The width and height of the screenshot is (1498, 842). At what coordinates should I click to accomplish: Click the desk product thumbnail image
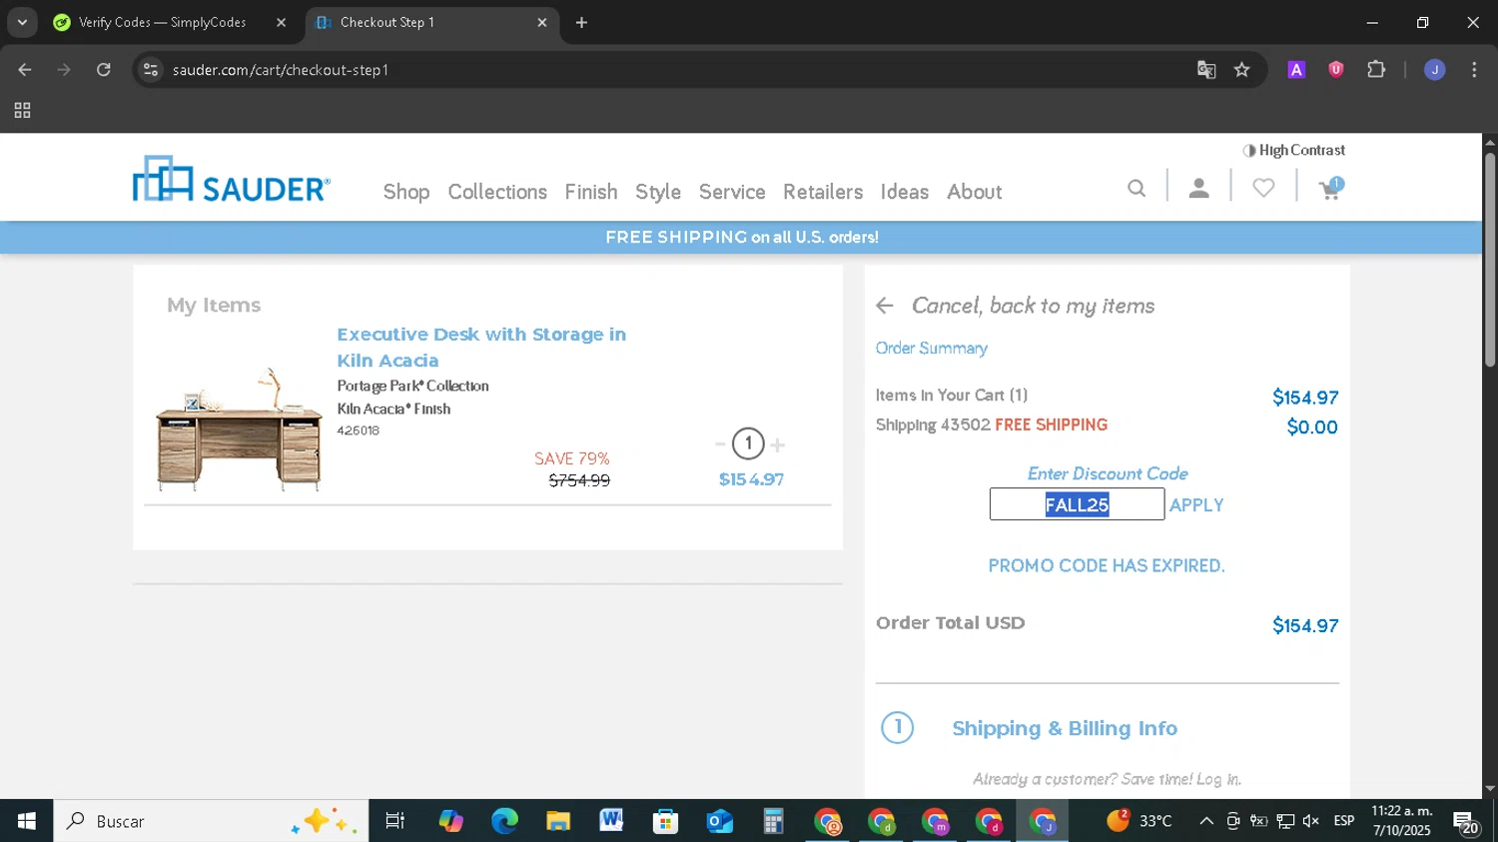tap(239, 429)
